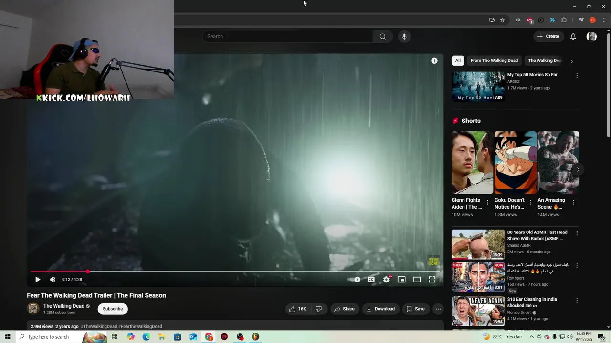Open the Extensions puzzle icon
This screenshot has width=611, height=343.
point(564,20)
